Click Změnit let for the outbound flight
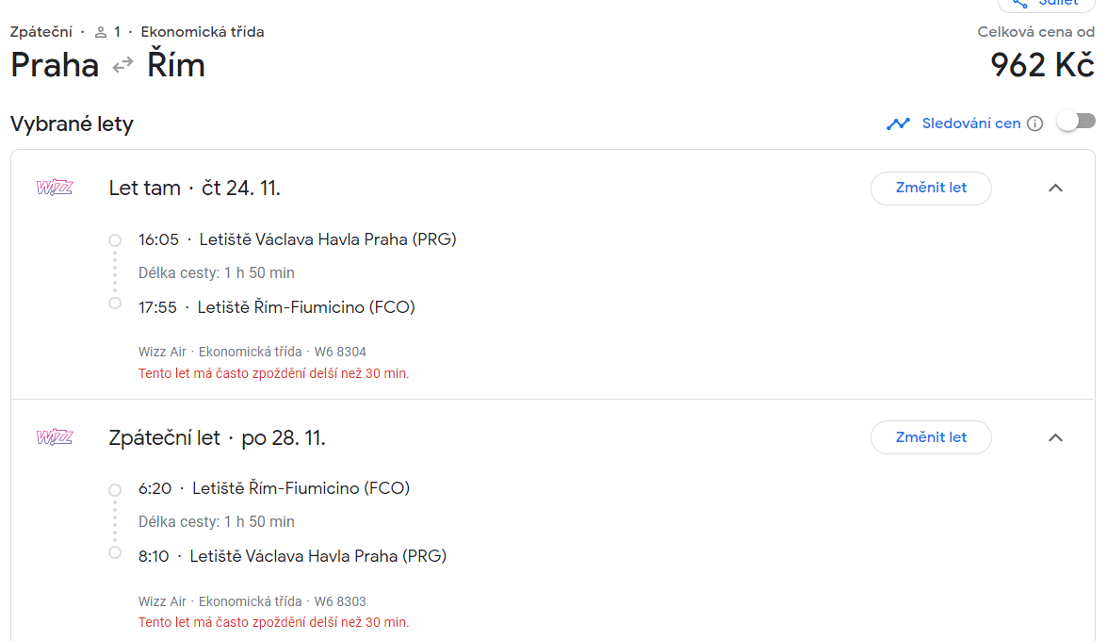Screen dimensions: 1107x641 (x=931, y=188)
